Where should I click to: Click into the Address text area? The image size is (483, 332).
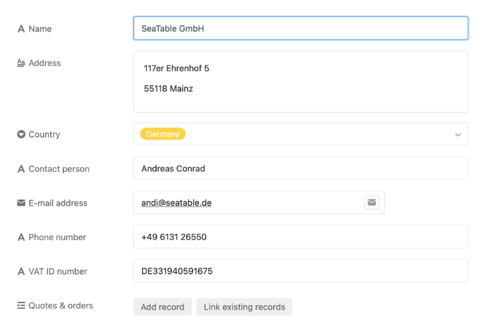[x=301, y=82]
